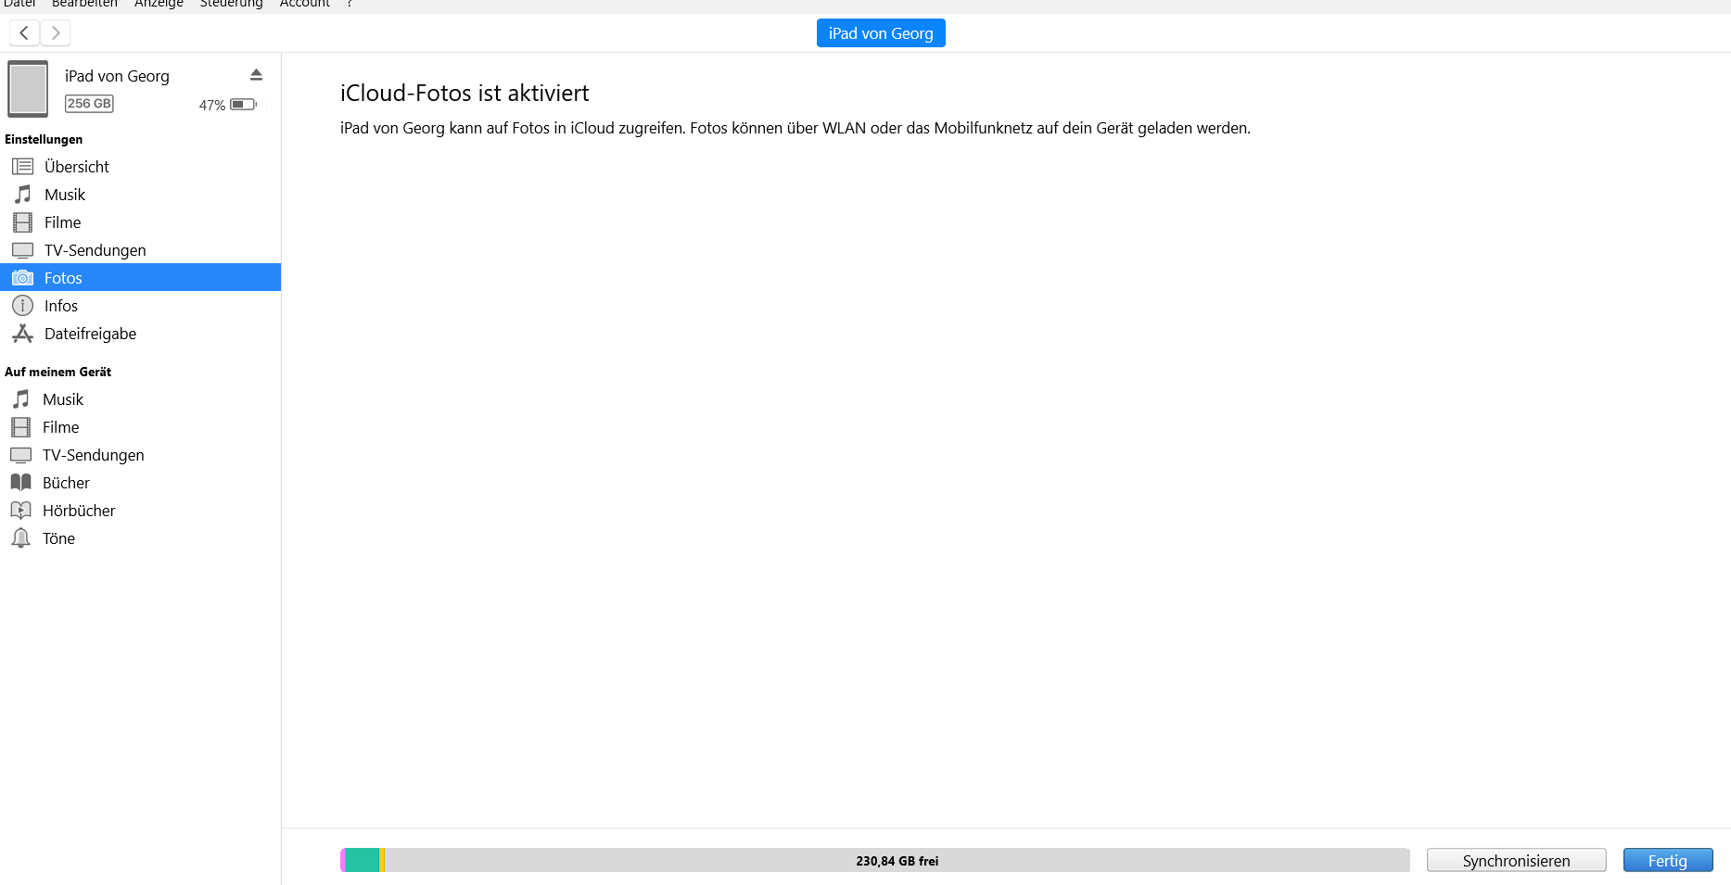Open the Infos settings entry

(x=140, y=306)
